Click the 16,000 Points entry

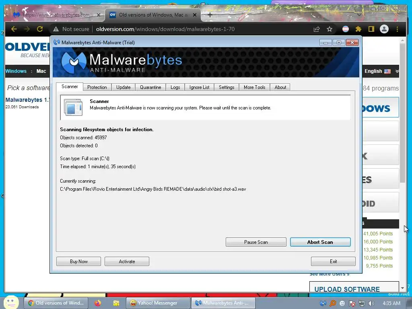point(378,242)
